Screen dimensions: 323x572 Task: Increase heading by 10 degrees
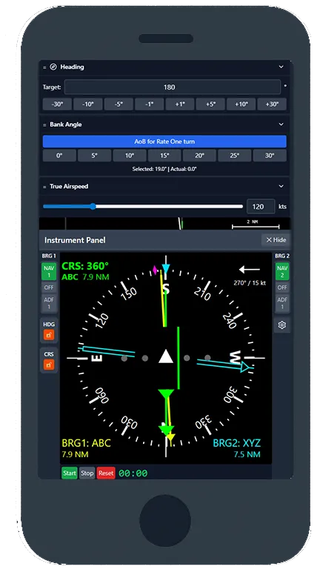point(241,104)
